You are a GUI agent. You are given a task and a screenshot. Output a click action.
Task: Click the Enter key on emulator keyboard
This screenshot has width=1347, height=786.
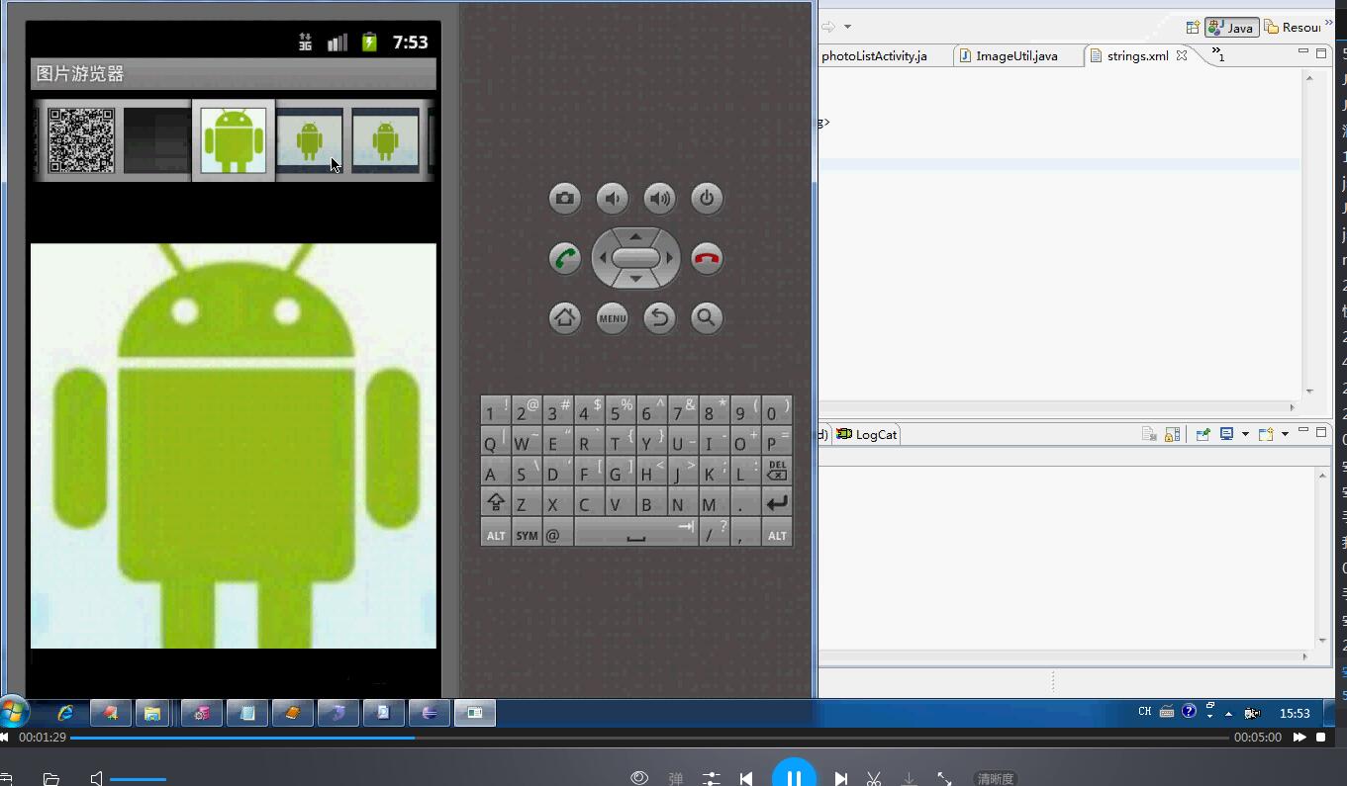[777, 502]
